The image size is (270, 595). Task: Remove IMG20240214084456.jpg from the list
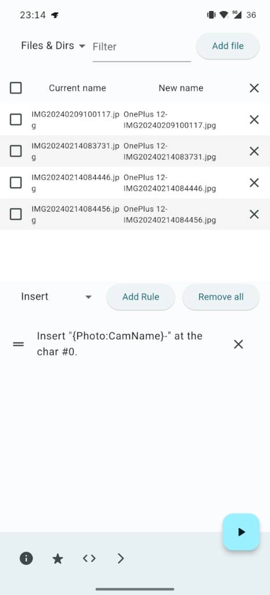click(x=254, y=214)
